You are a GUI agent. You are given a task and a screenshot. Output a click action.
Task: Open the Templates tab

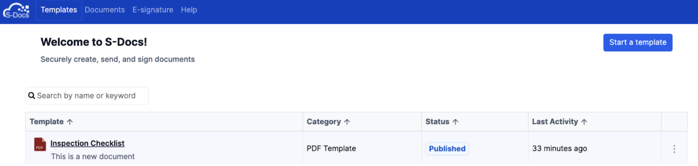click(x=59, y=10)
